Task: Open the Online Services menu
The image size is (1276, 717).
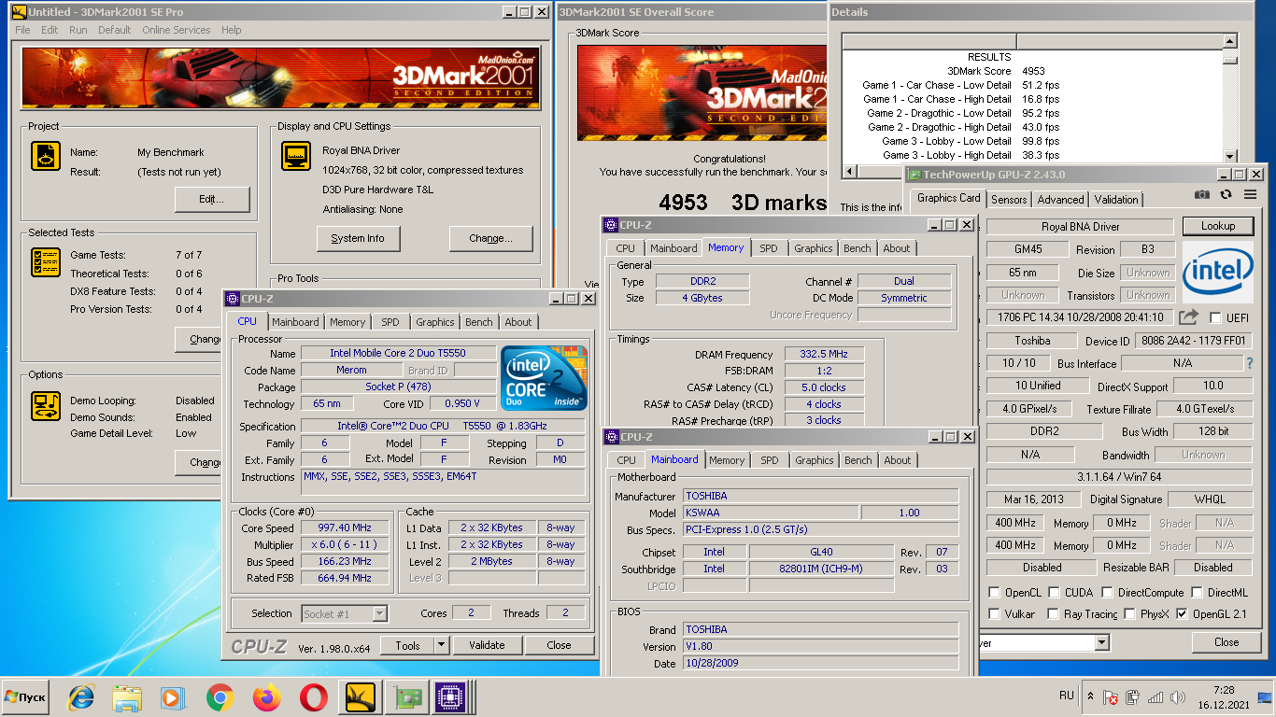Action: tap(177, 30)
